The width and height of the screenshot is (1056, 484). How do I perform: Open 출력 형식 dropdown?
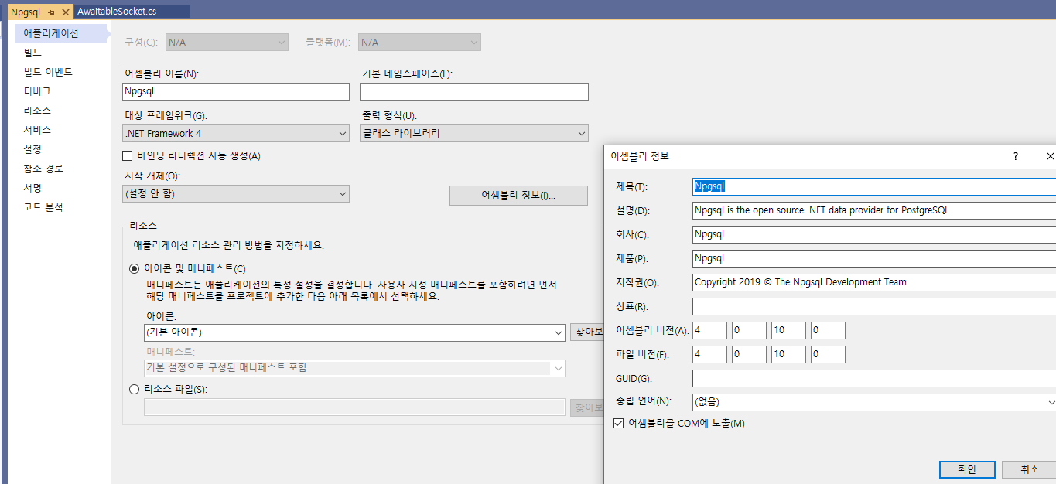(473, 133)
